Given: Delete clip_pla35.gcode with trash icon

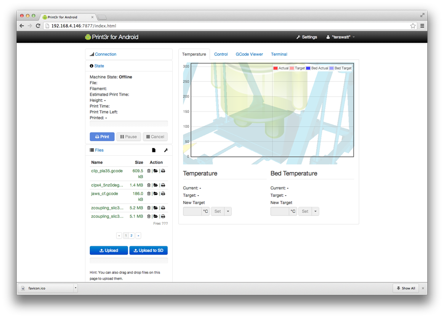Looking at the screenshot, I should [x=148, y=171].
